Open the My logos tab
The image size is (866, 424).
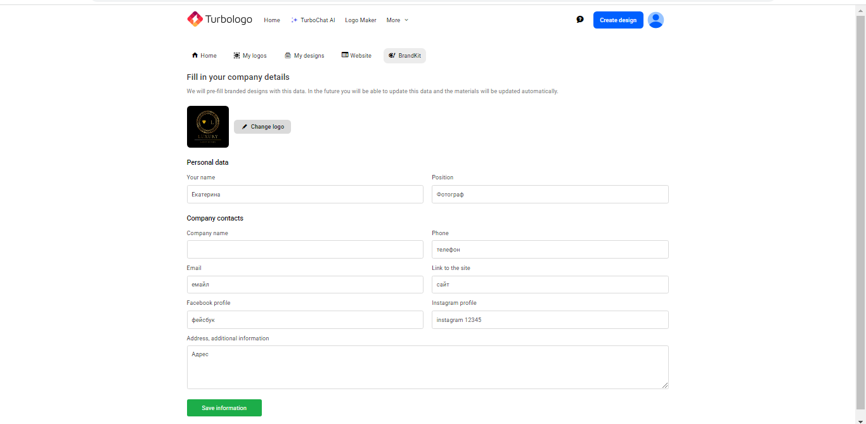tap(250, 56)
